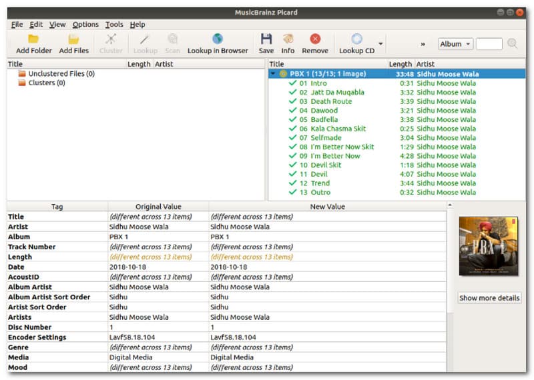Click the checkmark icon beside Outro
Viewport: 534px width, 380px height.
click(292, 192)
